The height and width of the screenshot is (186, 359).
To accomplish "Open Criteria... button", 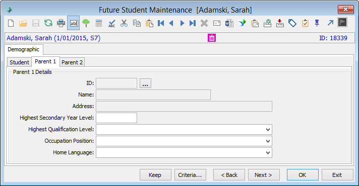I will click(x=190, y=175).
